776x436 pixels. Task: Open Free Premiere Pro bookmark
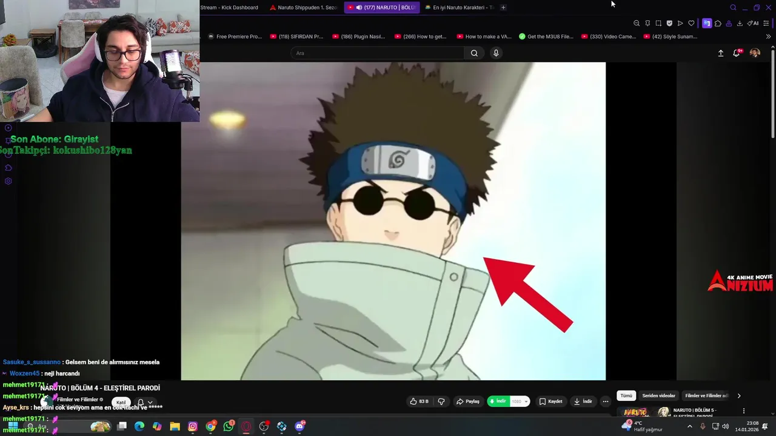(x=235, y=36)
